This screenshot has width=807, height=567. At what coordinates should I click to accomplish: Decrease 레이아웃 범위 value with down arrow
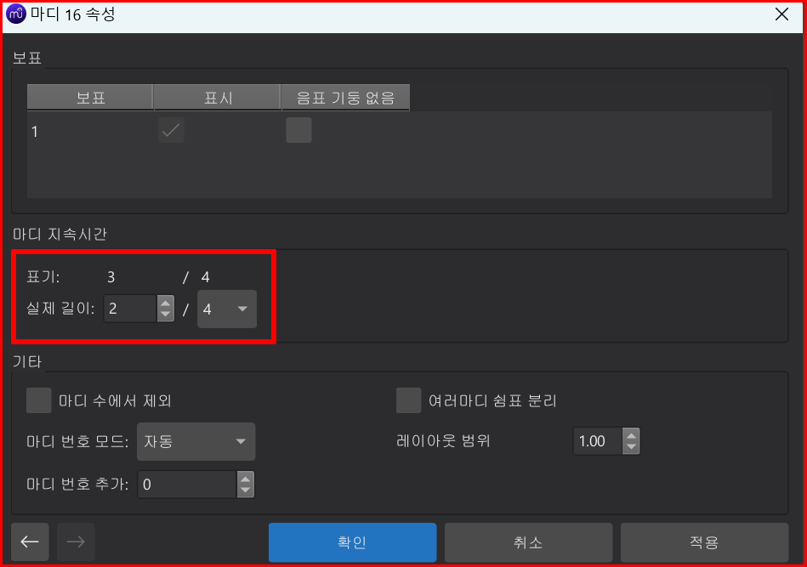(632, 446)
